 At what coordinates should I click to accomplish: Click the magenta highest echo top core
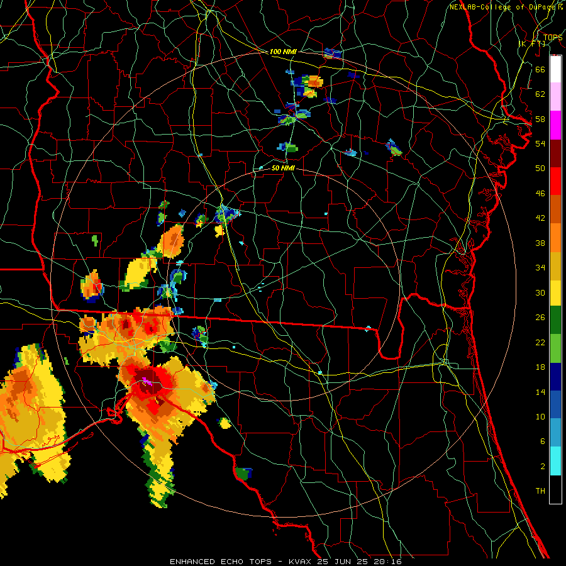(147, 380)
